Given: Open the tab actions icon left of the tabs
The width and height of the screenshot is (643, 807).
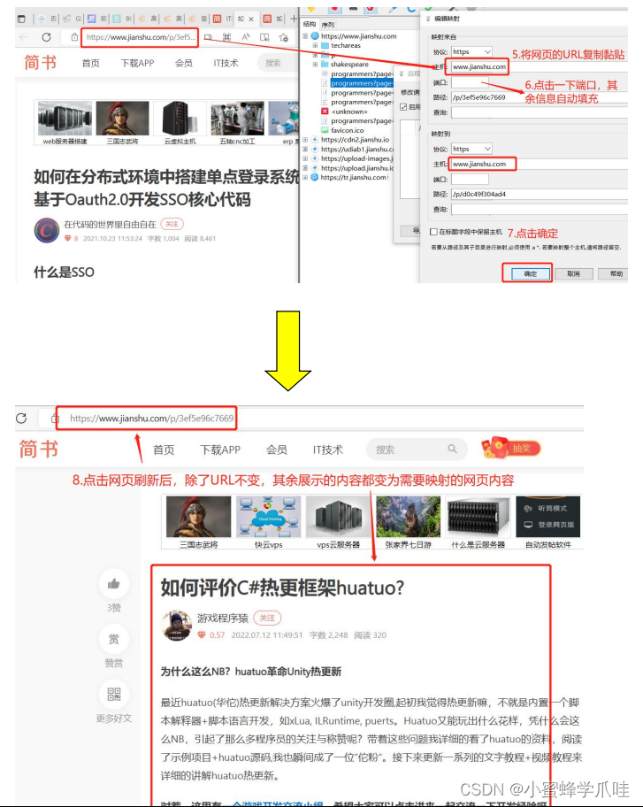Looking at the screenshot, I should 21,19.
